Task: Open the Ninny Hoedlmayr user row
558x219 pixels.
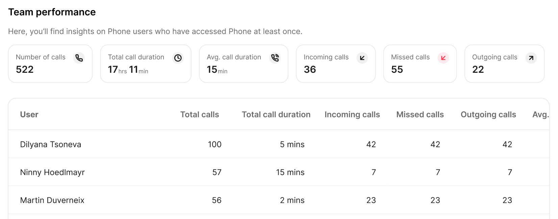Action: point(52,173)
